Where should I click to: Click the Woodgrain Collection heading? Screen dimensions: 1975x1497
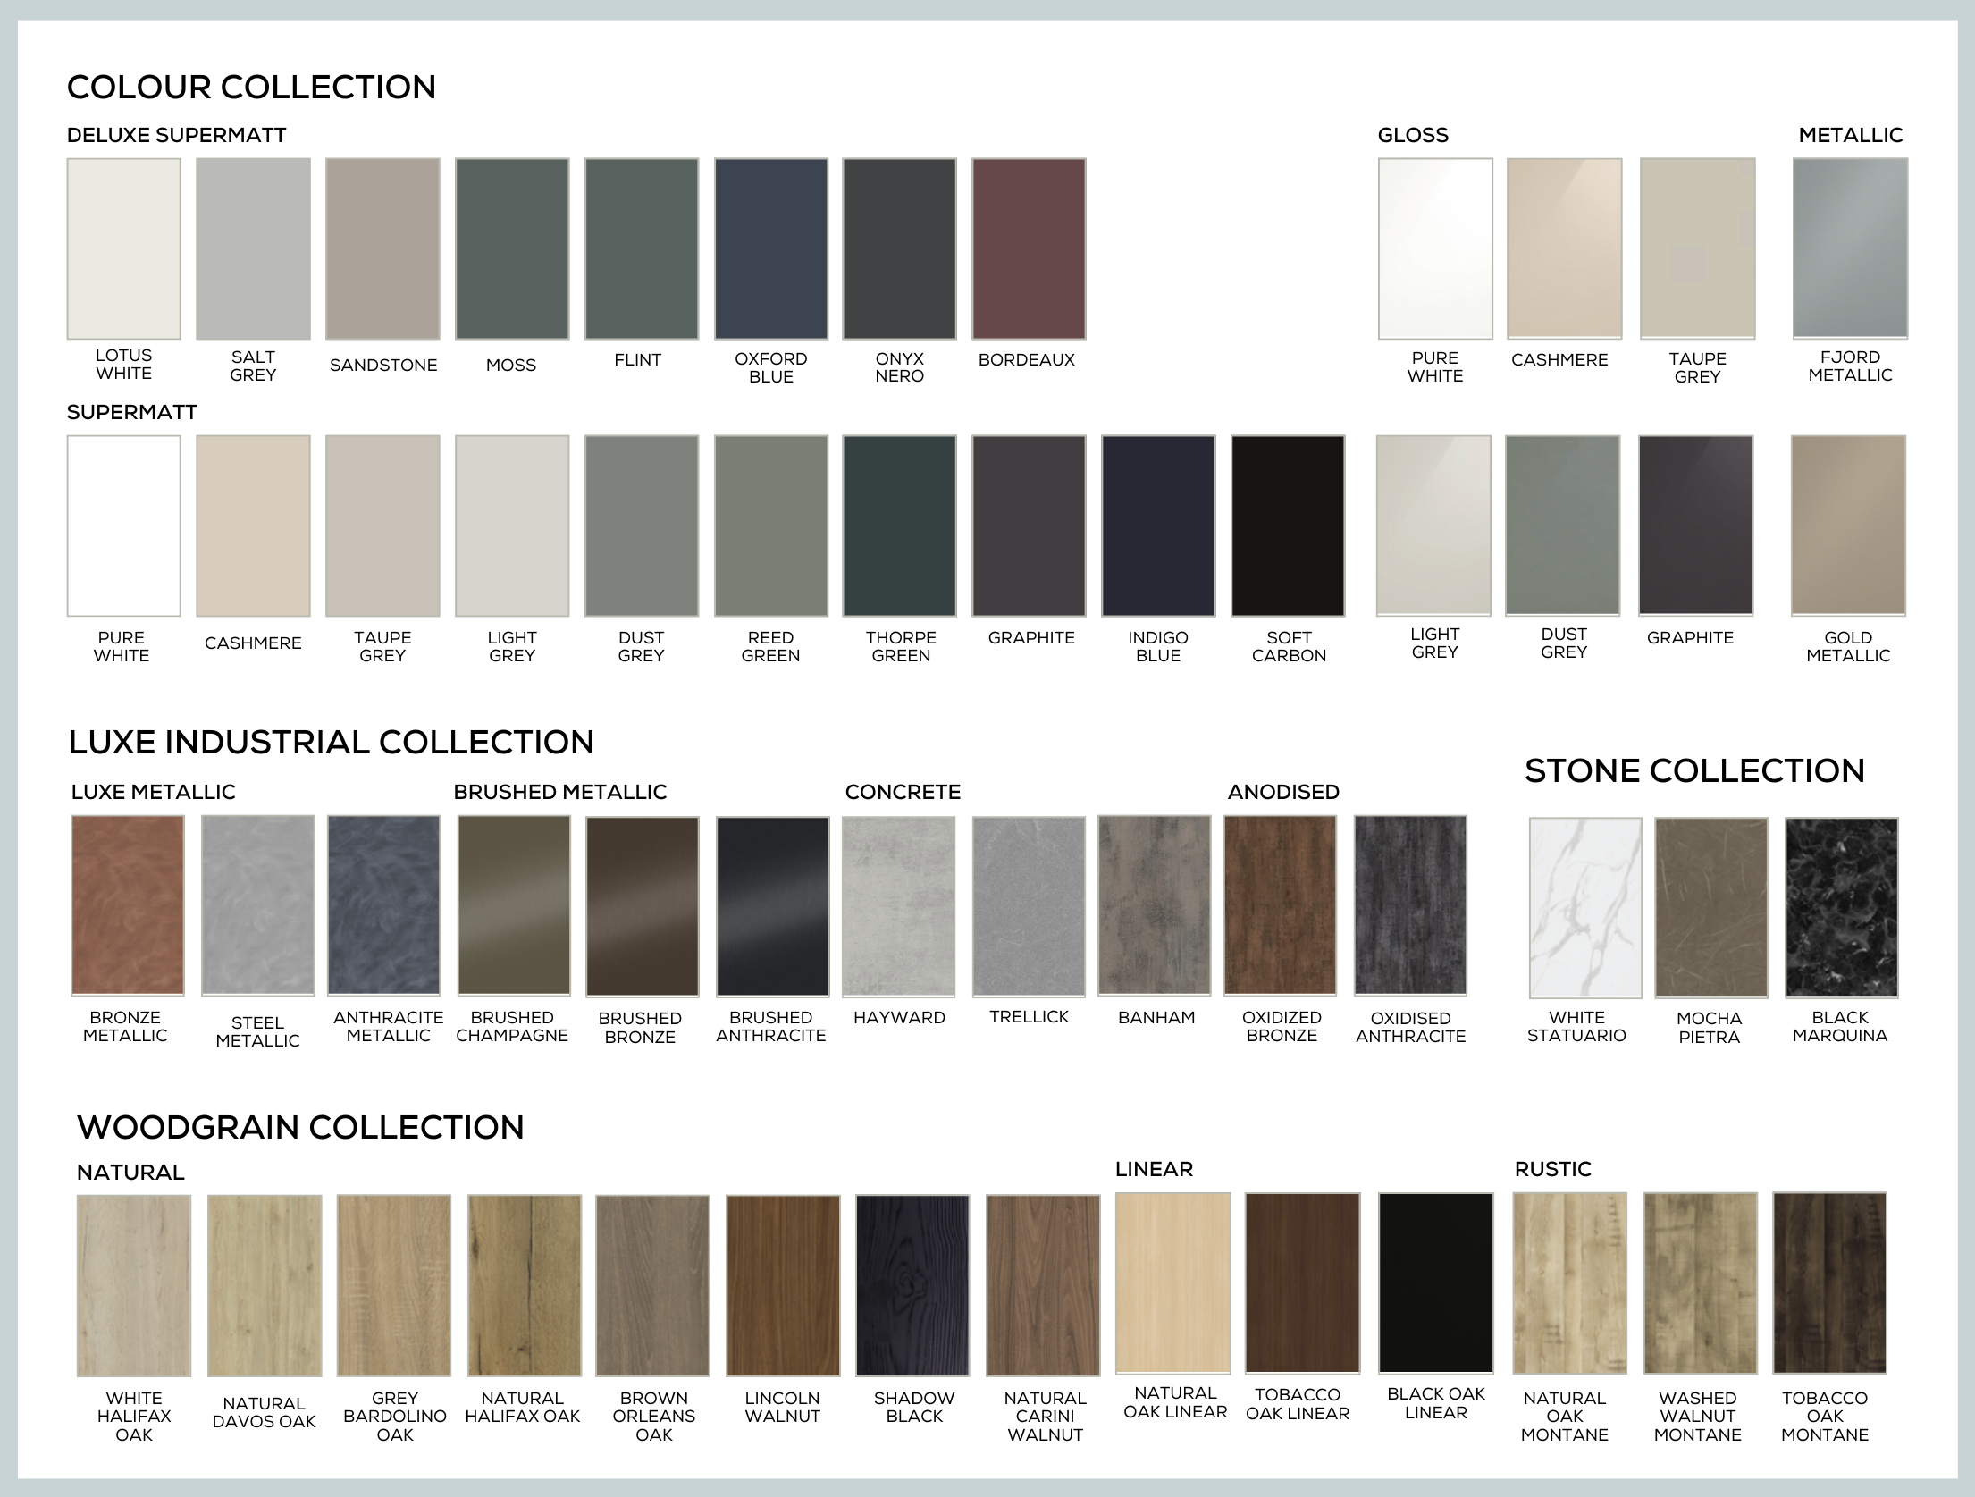tap(300, 1127)
